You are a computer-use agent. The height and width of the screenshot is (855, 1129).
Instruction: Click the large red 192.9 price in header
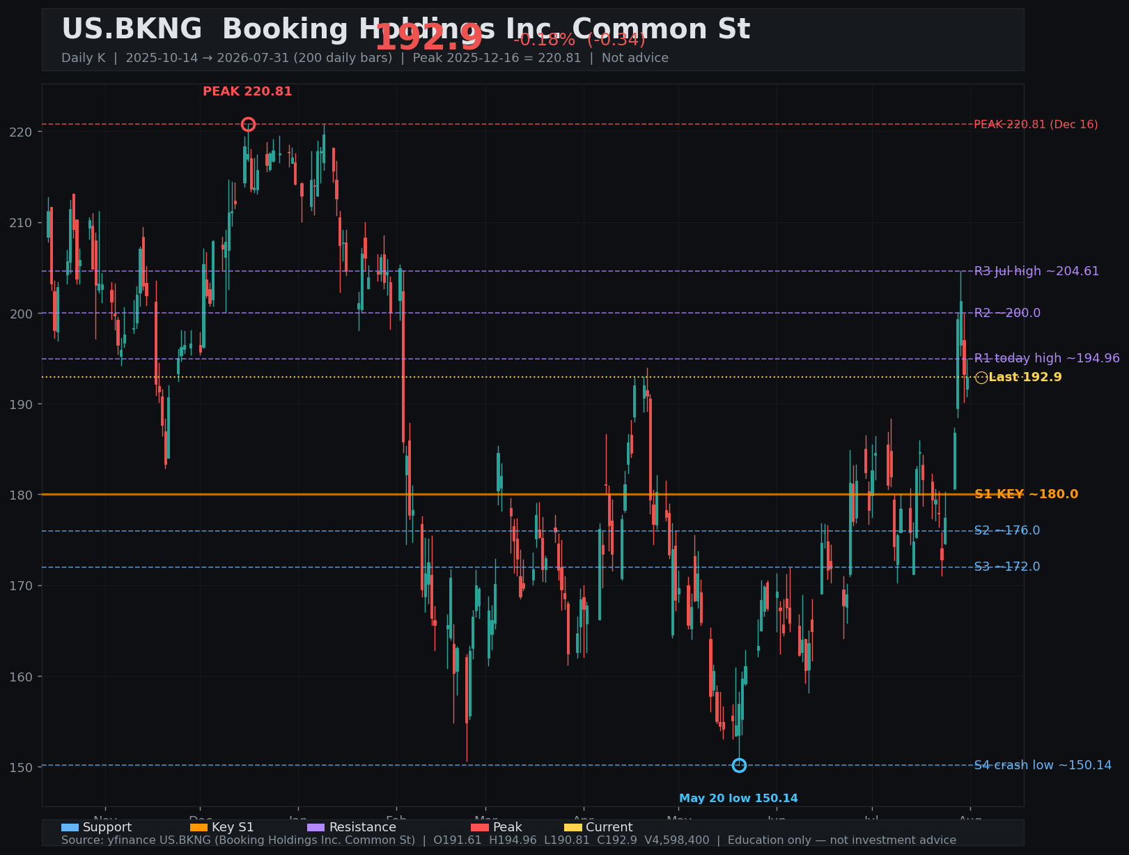point(428,38)
